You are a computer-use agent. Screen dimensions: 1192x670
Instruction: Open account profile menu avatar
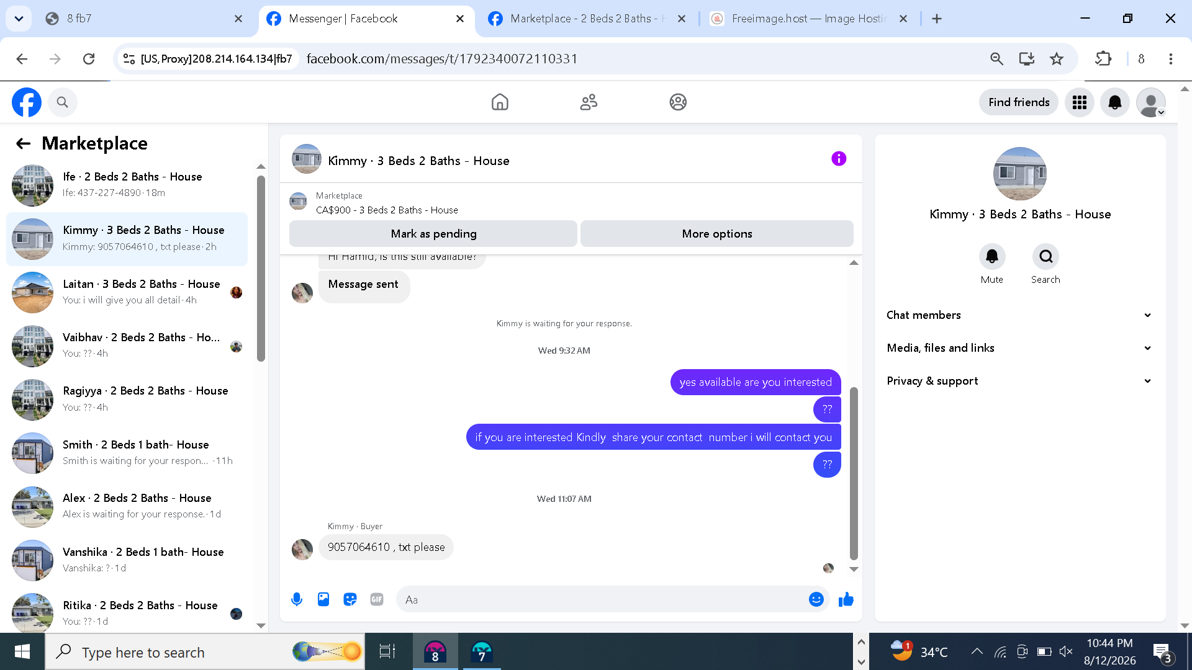[x=1150, y=102]
